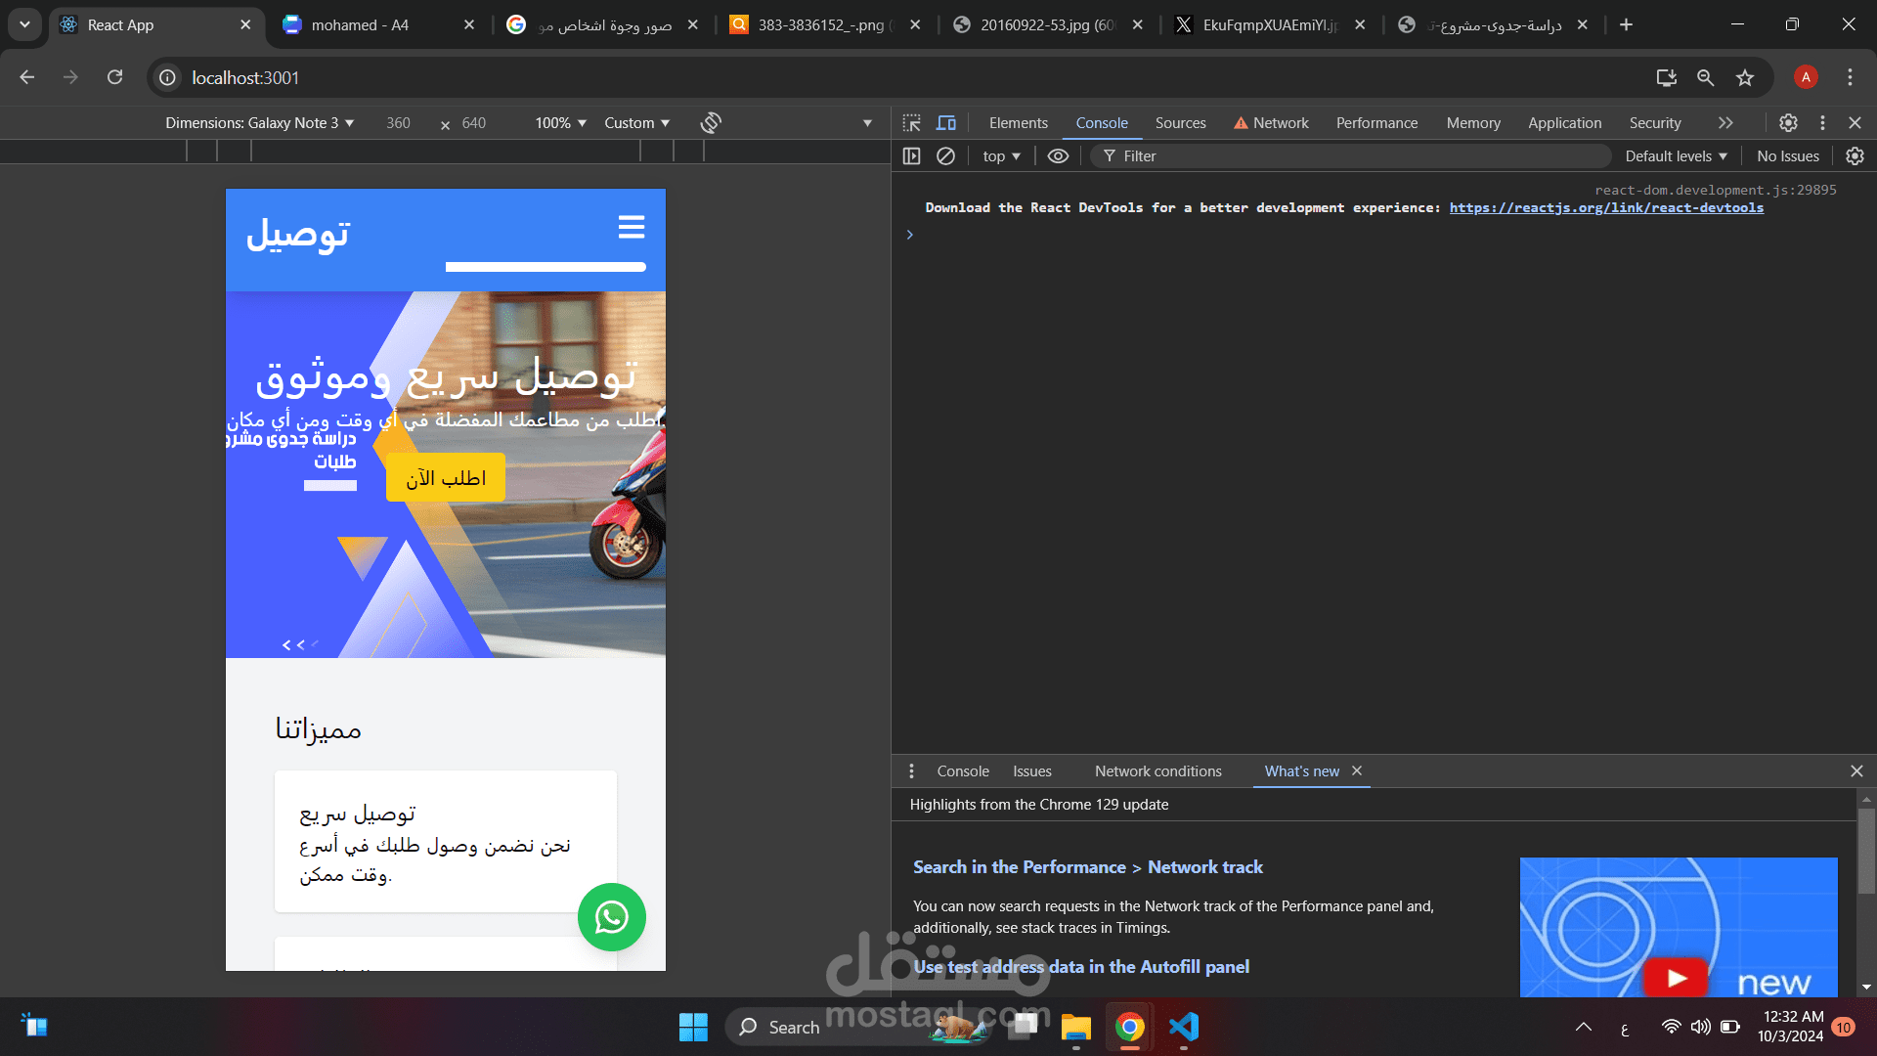Viewport: 1877px width, 1056px height.
Task: Click the address bar URL localhost:3001
Action: tap(245, 77)
